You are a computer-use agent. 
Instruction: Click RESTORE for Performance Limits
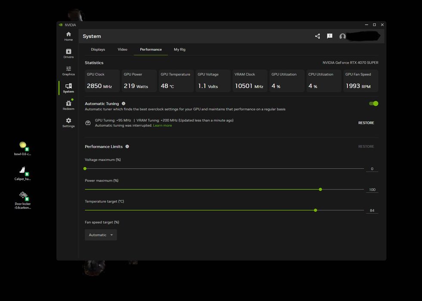[366, 146]
